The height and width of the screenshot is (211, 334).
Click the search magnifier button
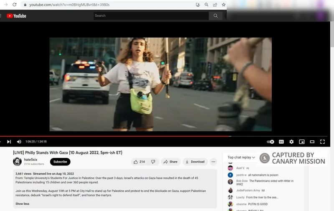[215, 15]
